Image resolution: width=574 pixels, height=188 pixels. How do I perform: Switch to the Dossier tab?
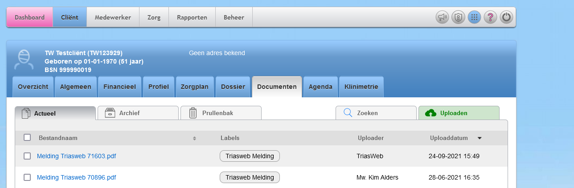tap(233, 87)
